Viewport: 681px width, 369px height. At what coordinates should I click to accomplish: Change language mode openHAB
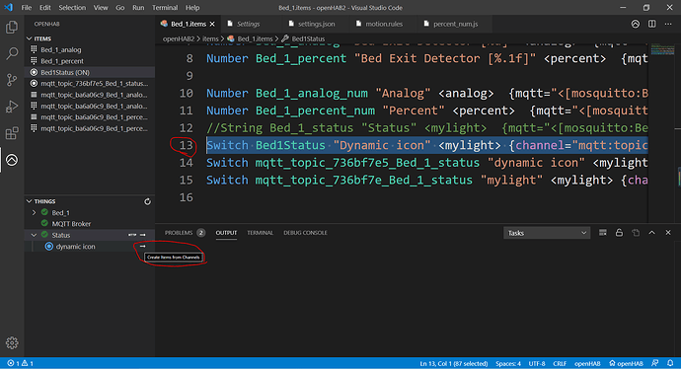pos(587,363)
